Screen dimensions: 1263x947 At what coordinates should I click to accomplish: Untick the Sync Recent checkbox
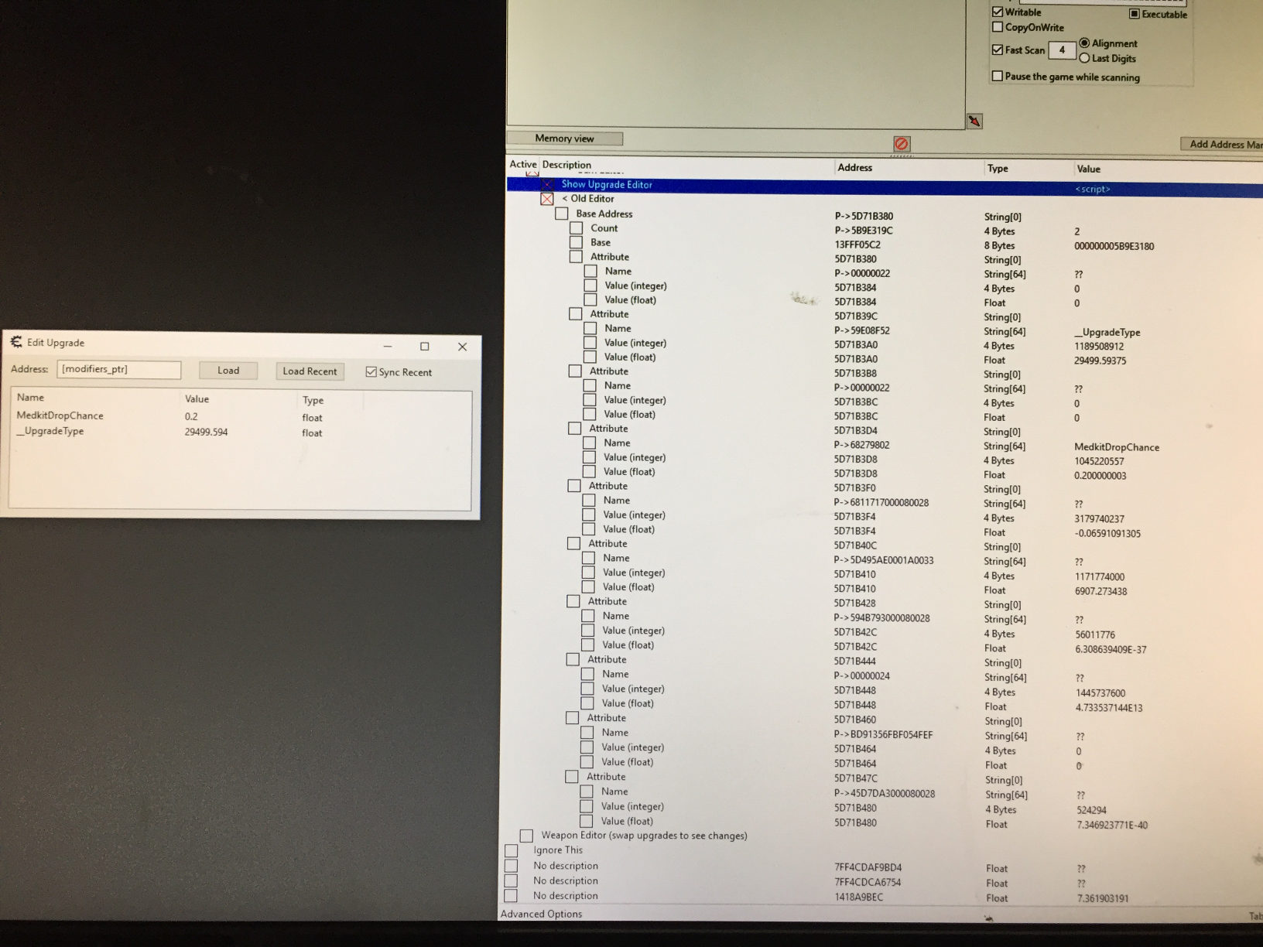[x=371, y=372]
